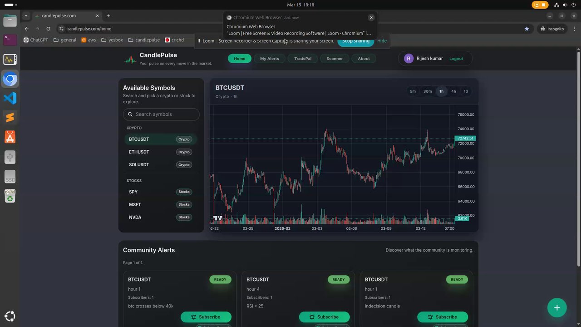The height and width of the screenshot is (327, 581).
Task: Open the Files app in the dock
Action: click(10, 20)
